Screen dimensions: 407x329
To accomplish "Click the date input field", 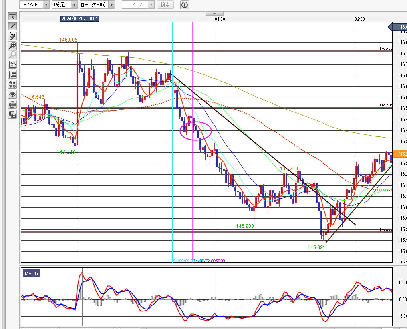I will point(134,5).
